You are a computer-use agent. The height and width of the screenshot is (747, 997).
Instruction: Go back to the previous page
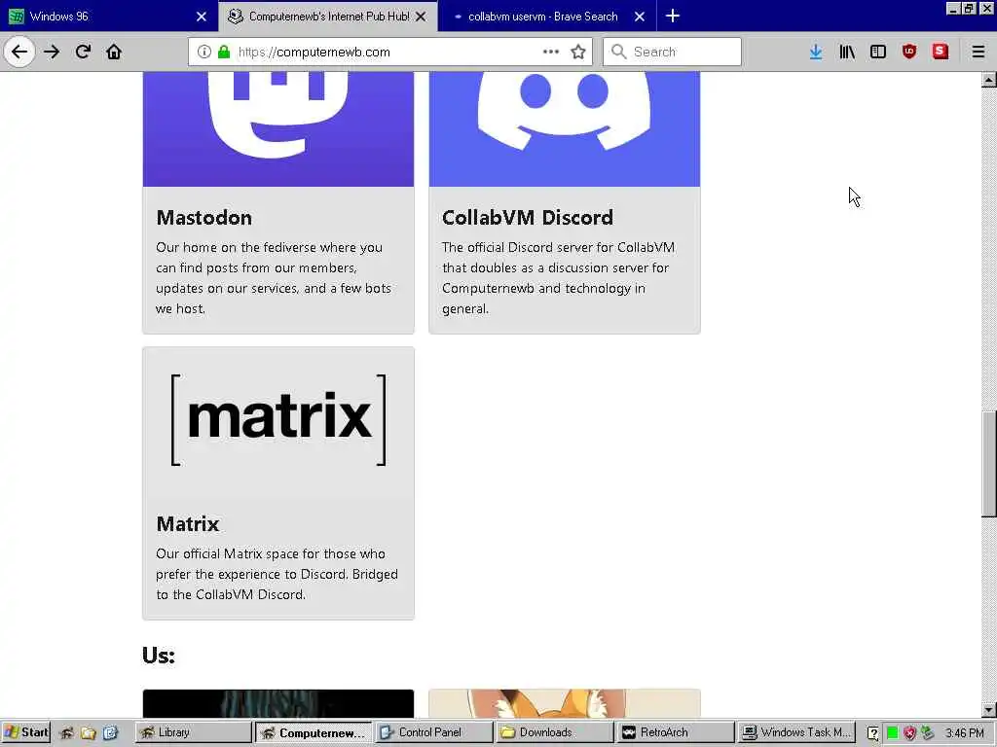pos(19,52)
